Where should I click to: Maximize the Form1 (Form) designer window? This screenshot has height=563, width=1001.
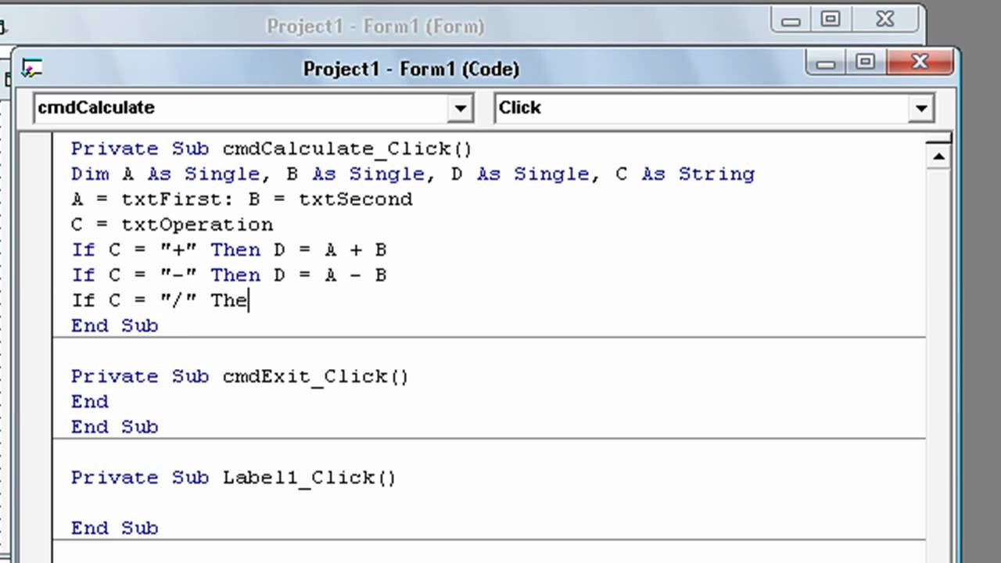tap(831, 20)
